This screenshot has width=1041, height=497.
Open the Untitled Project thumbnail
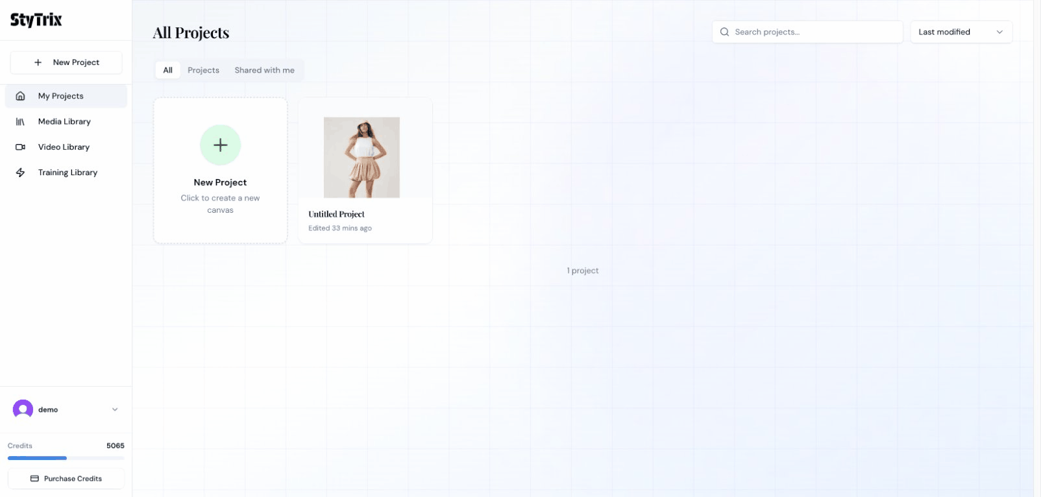[x=361, y=158]
